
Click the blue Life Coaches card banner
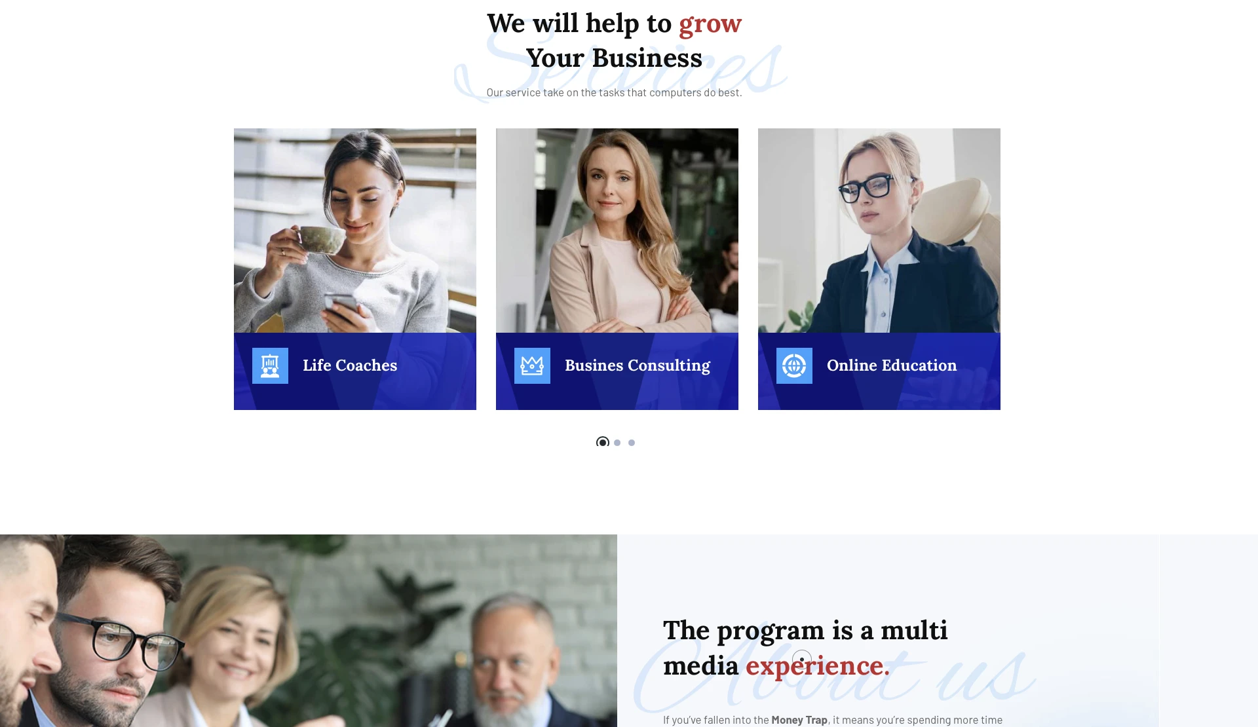coord(355,371)
